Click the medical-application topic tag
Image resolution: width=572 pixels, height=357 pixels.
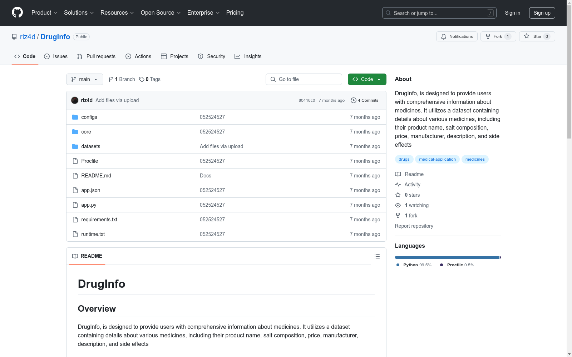[437, 159]
